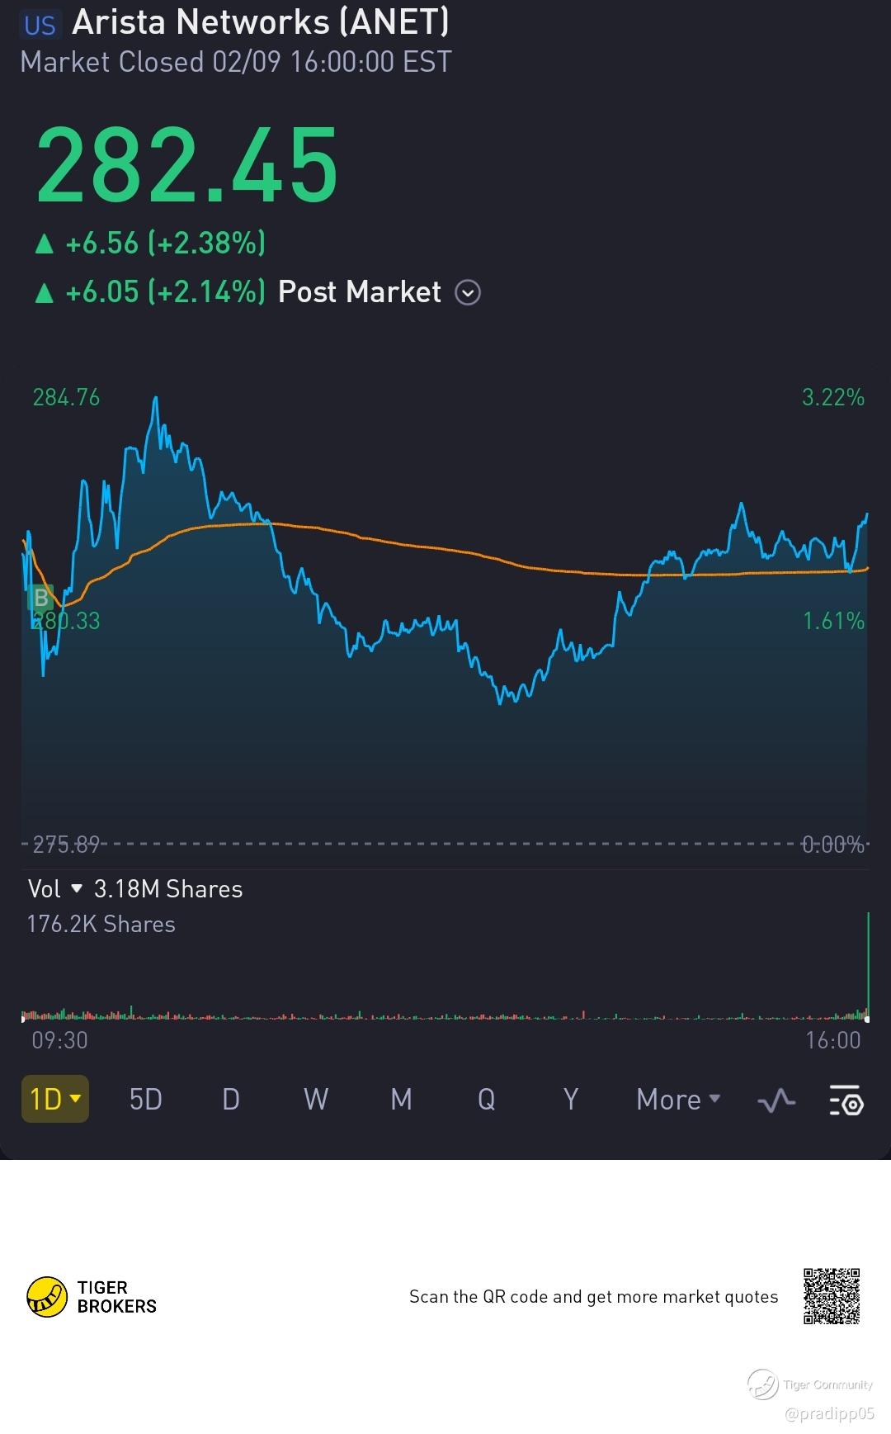Image resolution: width=891 pixels, height=1434 pixels.
Task: Switch to the 5D chart tab
Action: [146, 1100]
